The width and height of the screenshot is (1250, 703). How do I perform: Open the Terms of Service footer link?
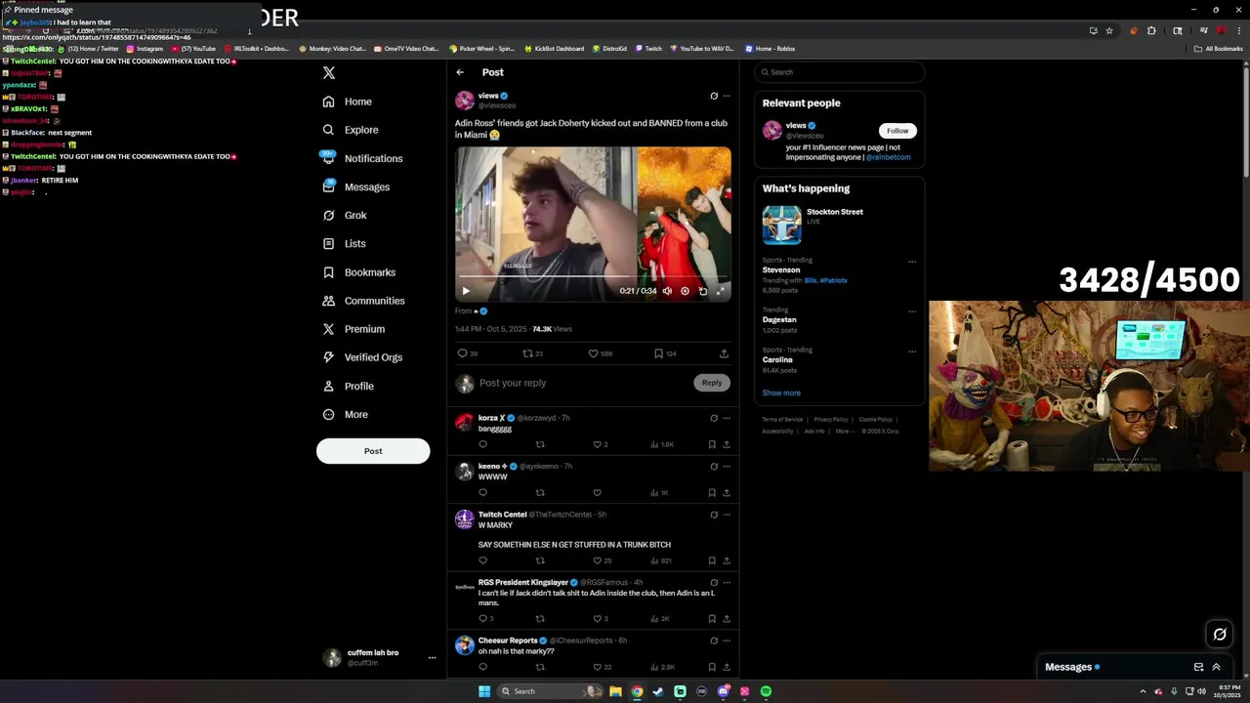tap(782, 419)
